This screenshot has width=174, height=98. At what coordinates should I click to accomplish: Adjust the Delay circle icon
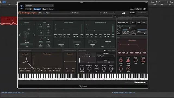pos(136,60)
